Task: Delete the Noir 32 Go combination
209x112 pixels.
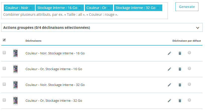Action: [x=180, y=85]
